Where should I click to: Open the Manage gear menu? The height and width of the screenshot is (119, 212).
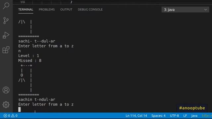pos(6,104)
